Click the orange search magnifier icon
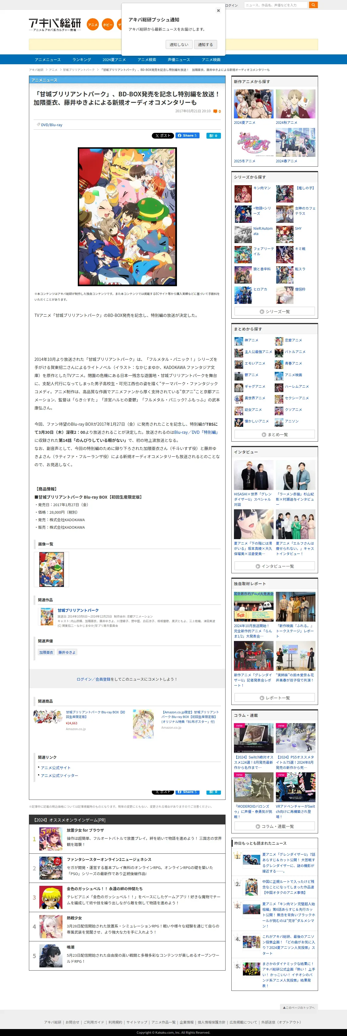347x1036 pixels. [313, 5]
